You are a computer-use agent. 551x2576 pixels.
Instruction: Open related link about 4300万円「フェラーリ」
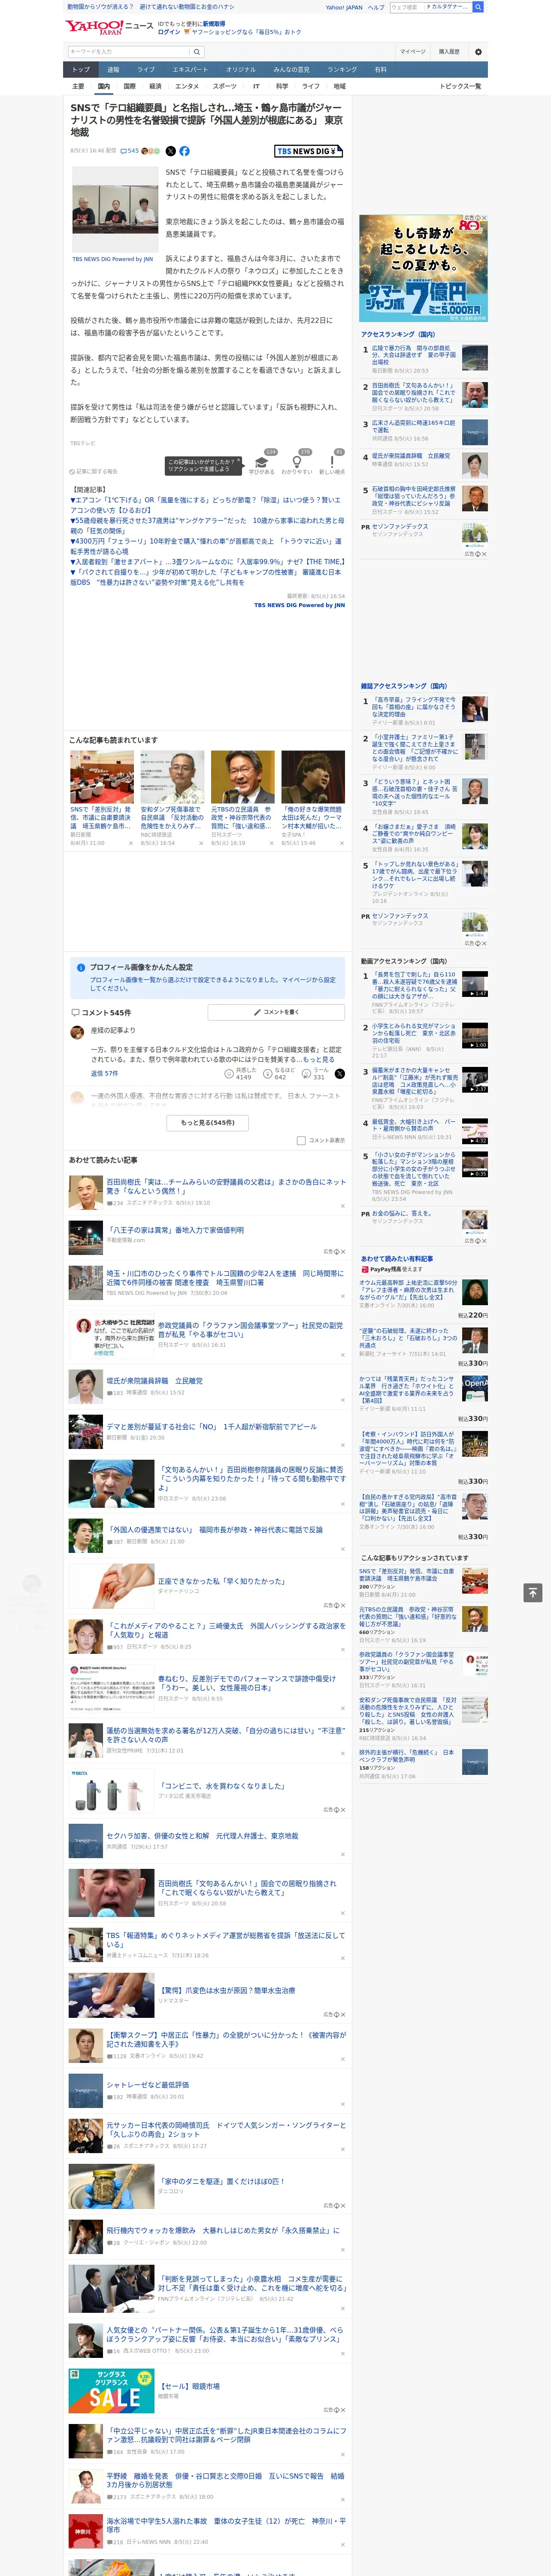205,546
